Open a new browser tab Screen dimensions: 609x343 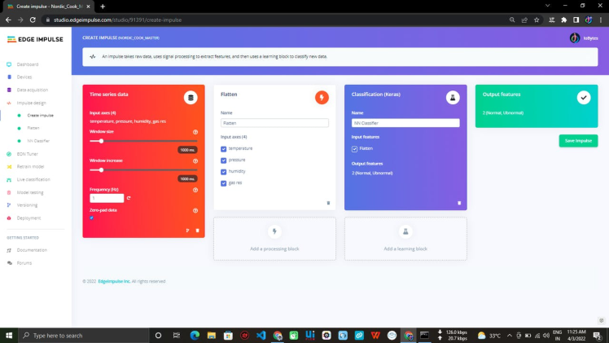coord(103,7)
